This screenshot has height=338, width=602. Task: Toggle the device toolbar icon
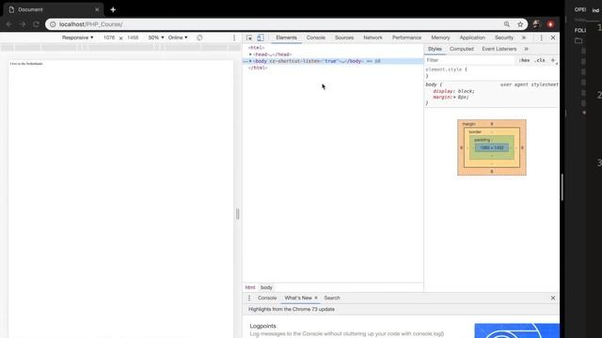[x=261, y=38]
